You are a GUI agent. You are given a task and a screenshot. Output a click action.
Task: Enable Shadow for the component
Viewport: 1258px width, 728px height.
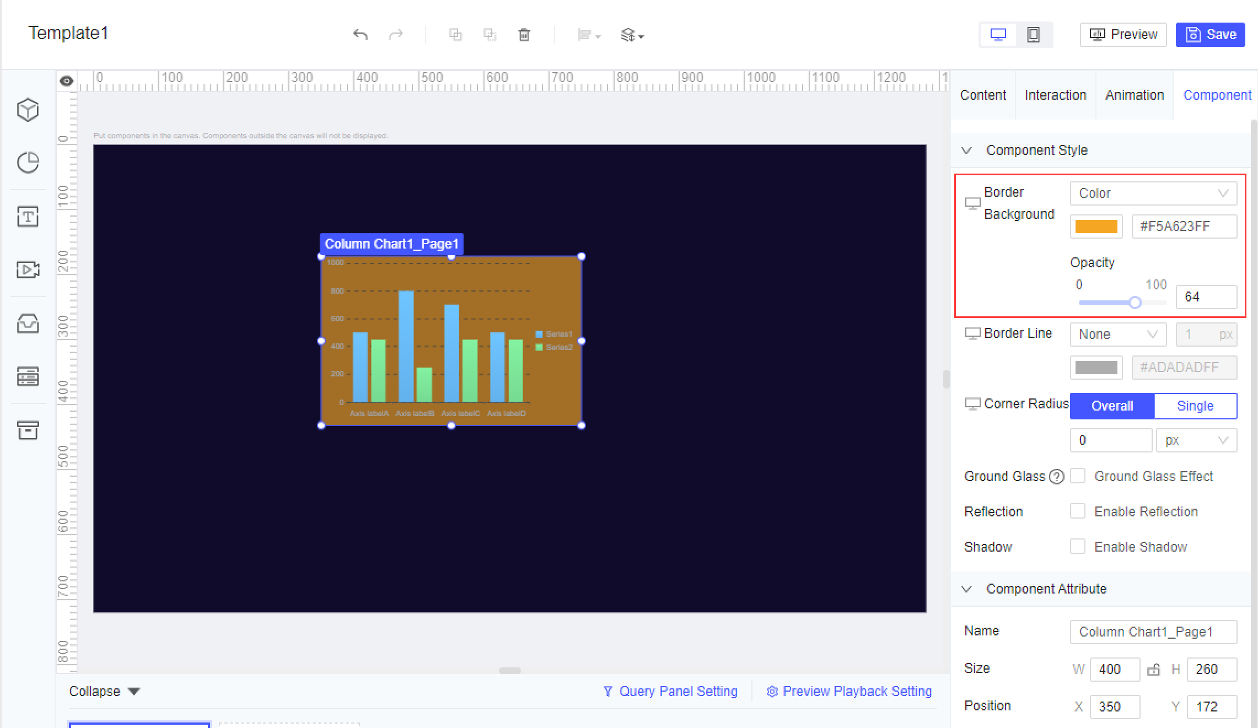[x=1077, y=546]
